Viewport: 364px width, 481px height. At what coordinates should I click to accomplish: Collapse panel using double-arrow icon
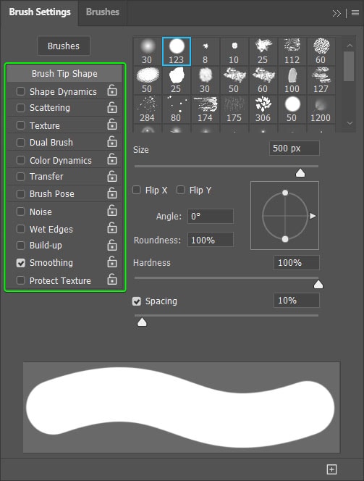tap(337, 13)
